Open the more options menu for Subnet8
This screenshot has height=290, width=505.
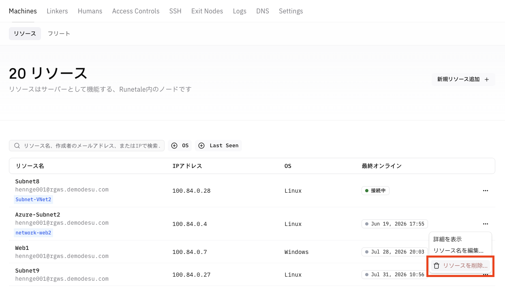pyautogui.click(x=486, y=191)
